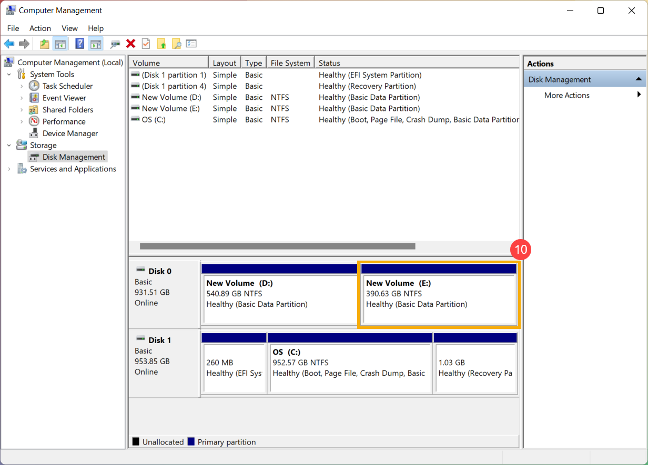Click the Storage node icon
Screen dimensions: 648x465
click(22, 145)
